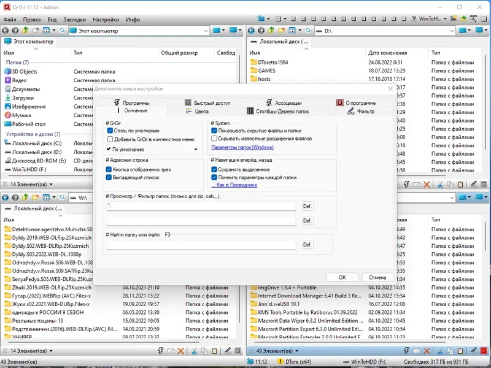The height and width of the screenshot is (368, 491).
Task: Select GAMES folder in D:\ pane
Action: click(266, 71)
